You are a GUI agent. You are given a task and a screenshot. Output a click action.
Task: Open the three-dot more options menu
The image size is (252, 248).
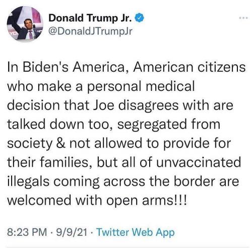(x=244, y=18)
